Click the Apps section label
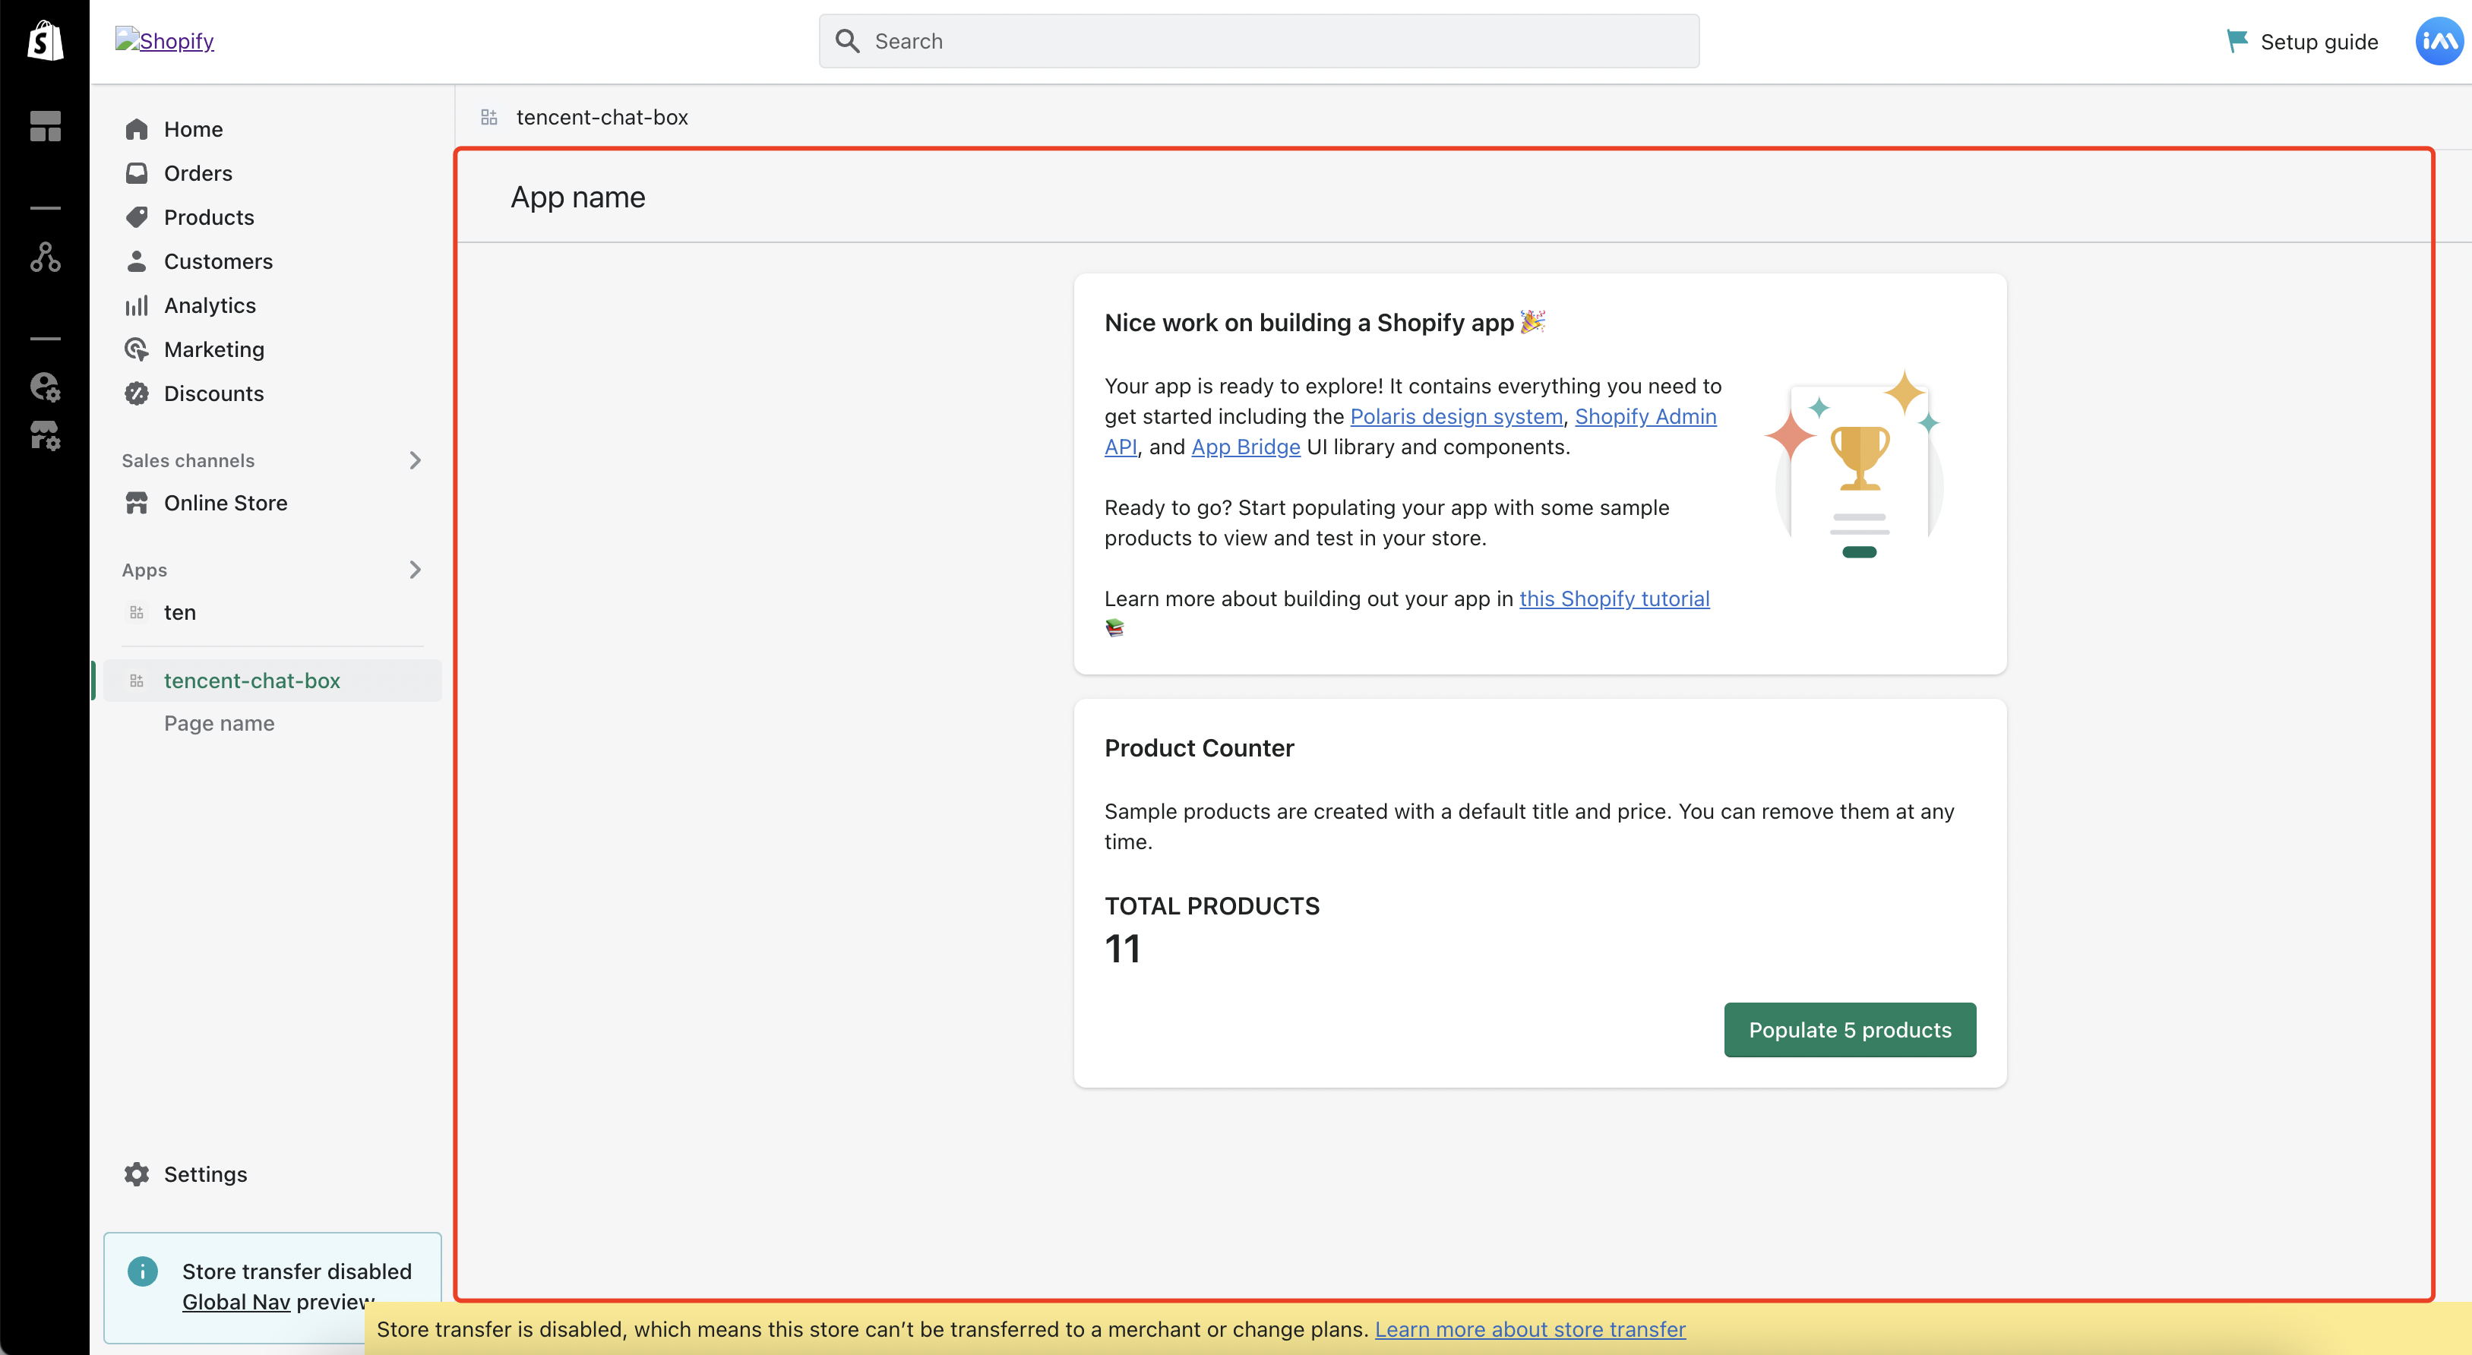The image size is (2472, 1355). click(144, 570)
